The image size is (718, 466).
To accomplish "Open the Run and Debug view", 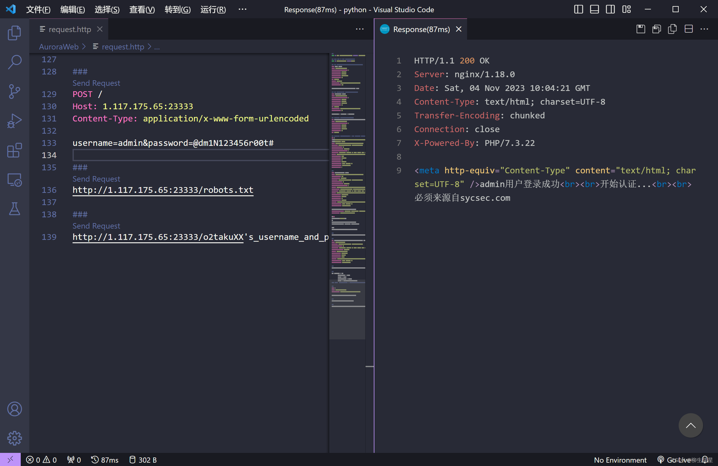I will point(14,121).
